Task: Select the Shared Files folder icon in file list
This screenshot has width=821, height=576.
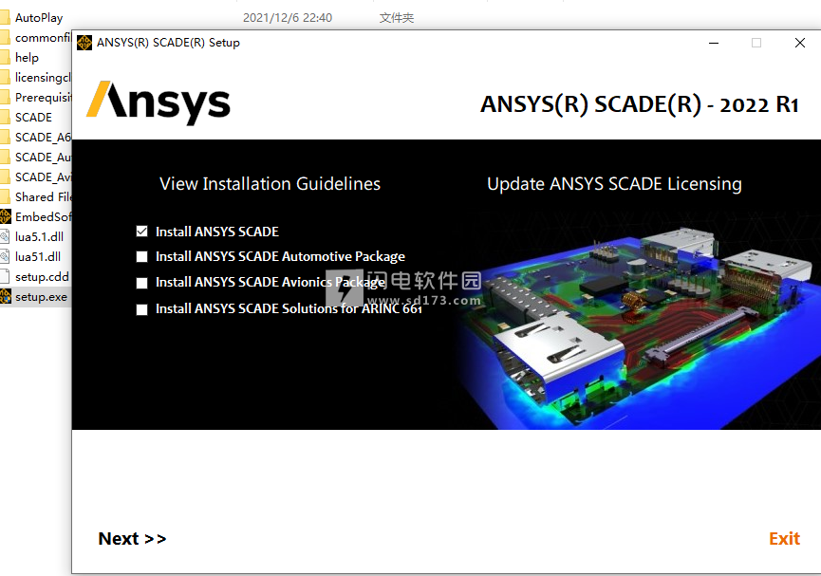Action: pyautogui.click(x=5, y=196)
